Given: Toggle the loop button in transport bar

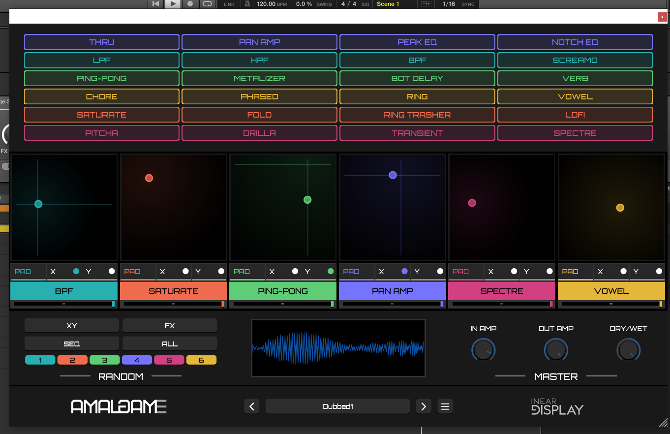Looking at the screenshot, I should 207,4.
